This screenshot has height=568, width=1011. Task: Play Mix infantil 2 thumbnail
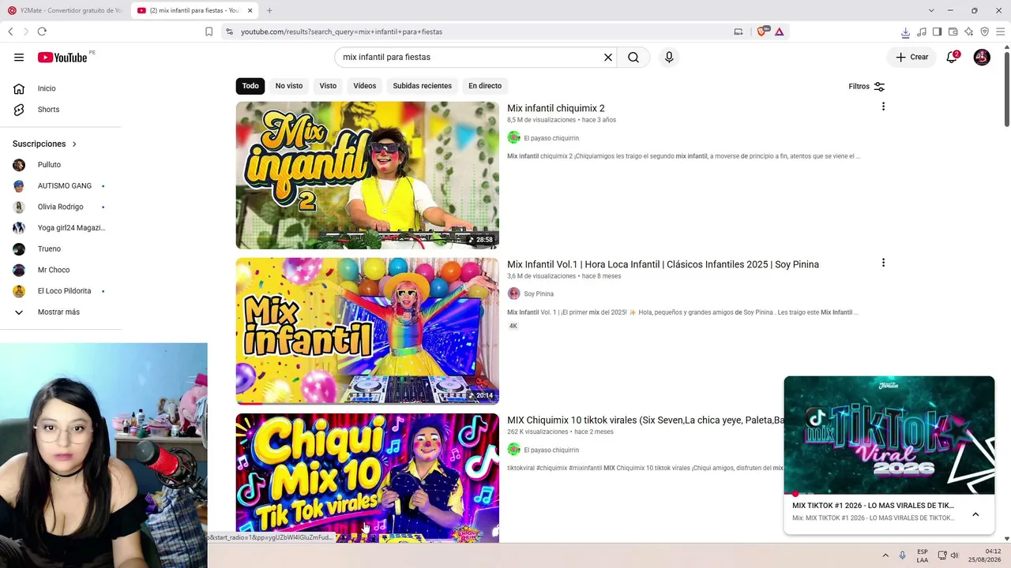click(367, 175)
